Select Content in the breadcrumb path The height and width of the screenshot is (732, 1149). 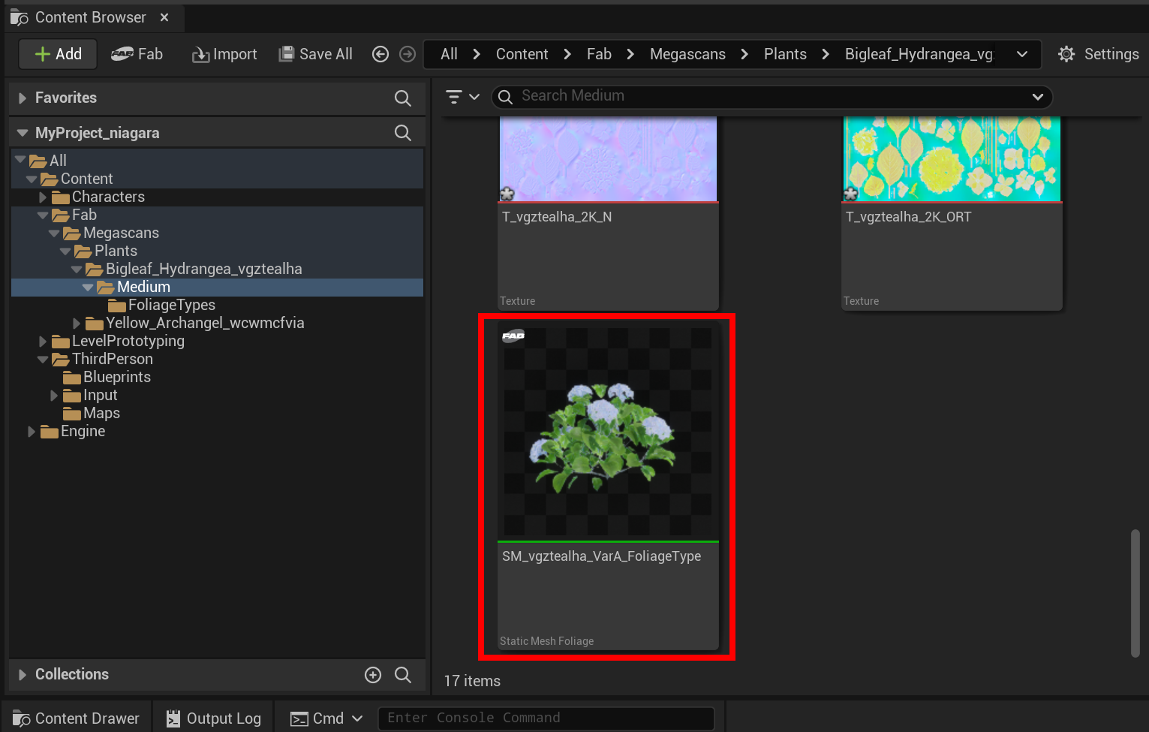(x=522, y=54)
